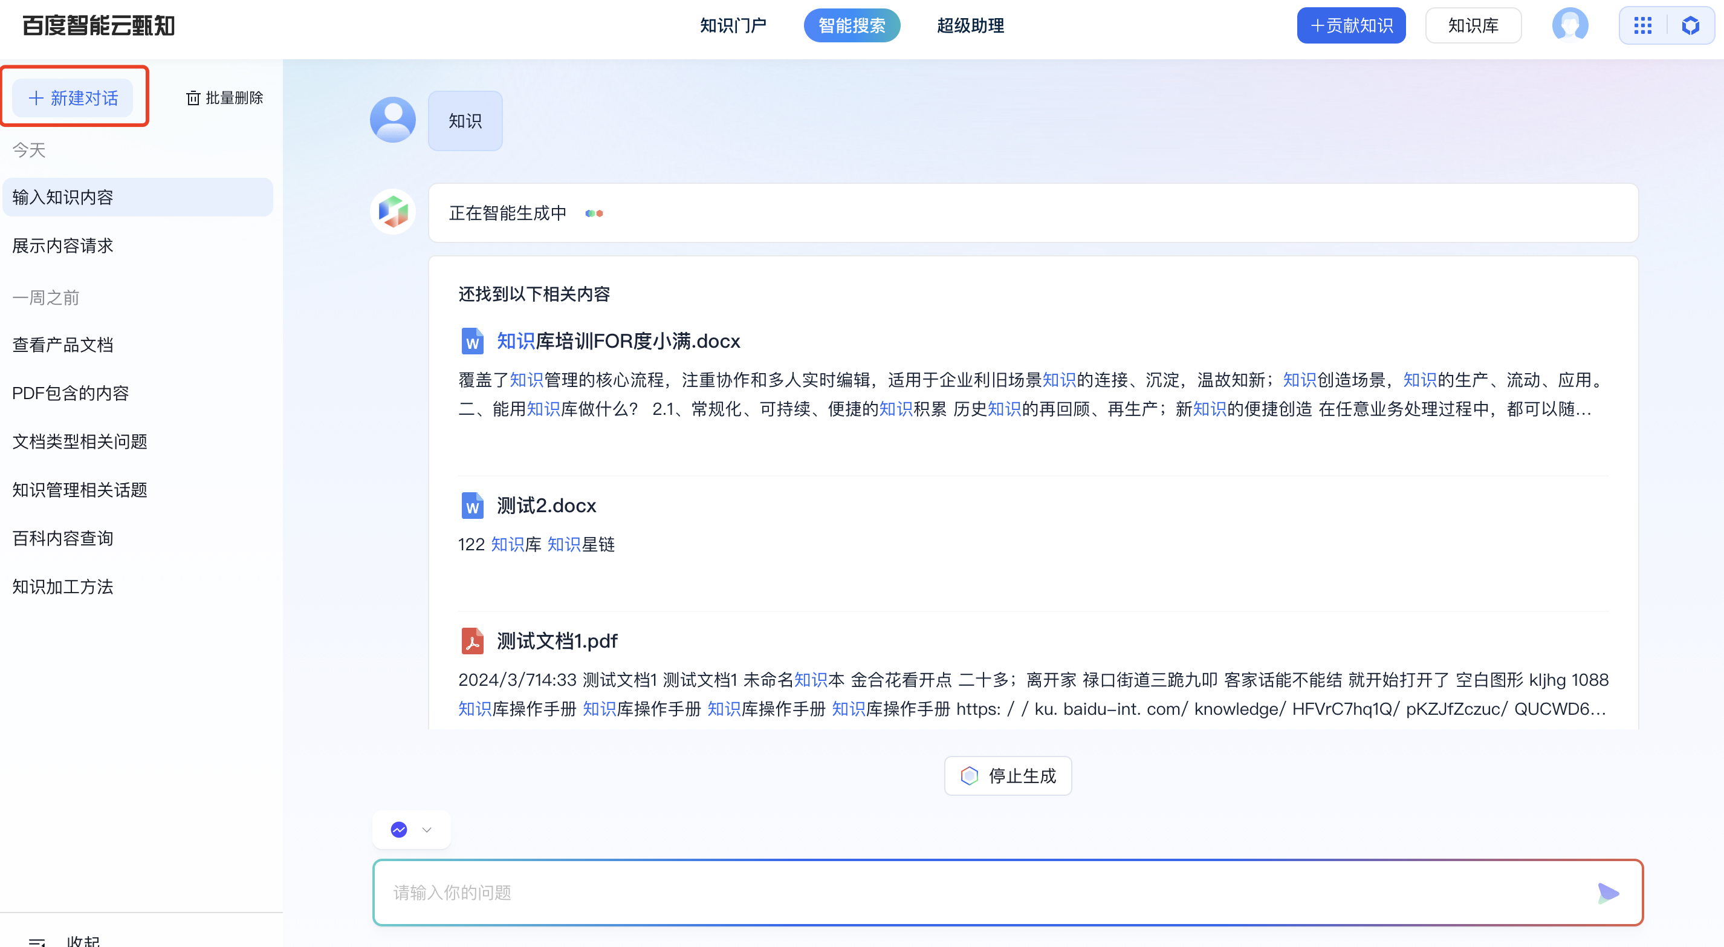Viewport: 1724px width, 947px height.
Task: Open the 知识库培训FOR度小满.docx link
Action: (618, 341)
